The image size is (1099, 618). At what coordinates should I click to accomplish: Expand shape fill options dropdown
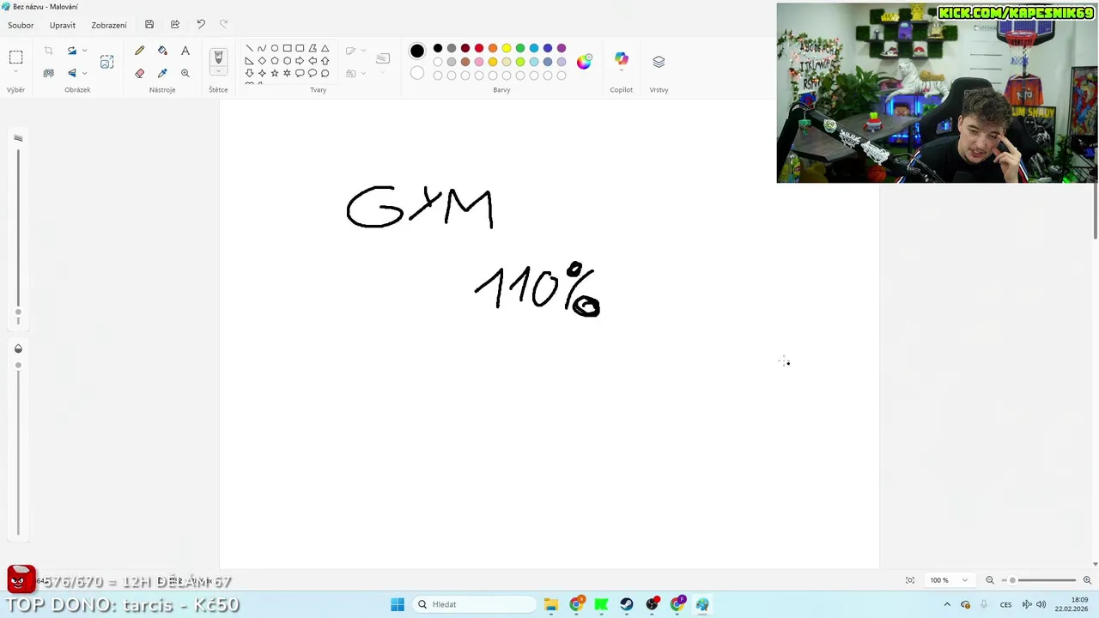[x=363, y=74]
